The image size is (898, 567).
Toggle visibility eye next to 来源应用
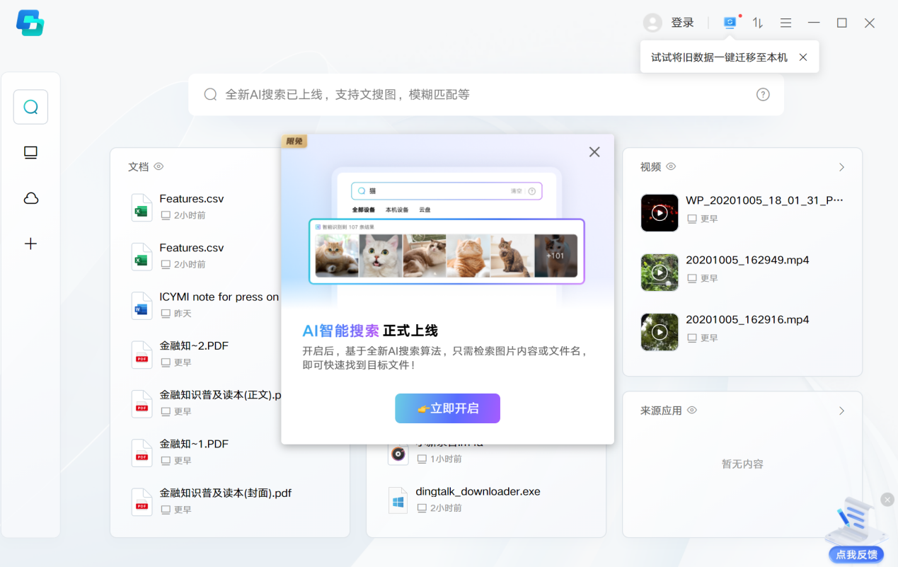click(692, 410)
